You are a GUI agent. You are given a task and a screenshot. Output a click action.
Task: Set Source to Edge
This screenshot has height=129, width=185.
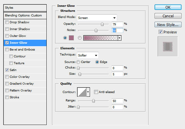97,62
